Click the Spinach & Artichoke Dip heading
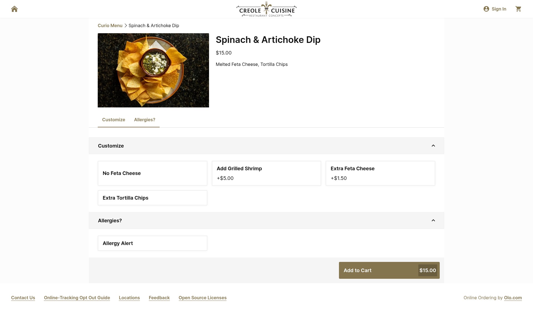 (x=268, y=40)
